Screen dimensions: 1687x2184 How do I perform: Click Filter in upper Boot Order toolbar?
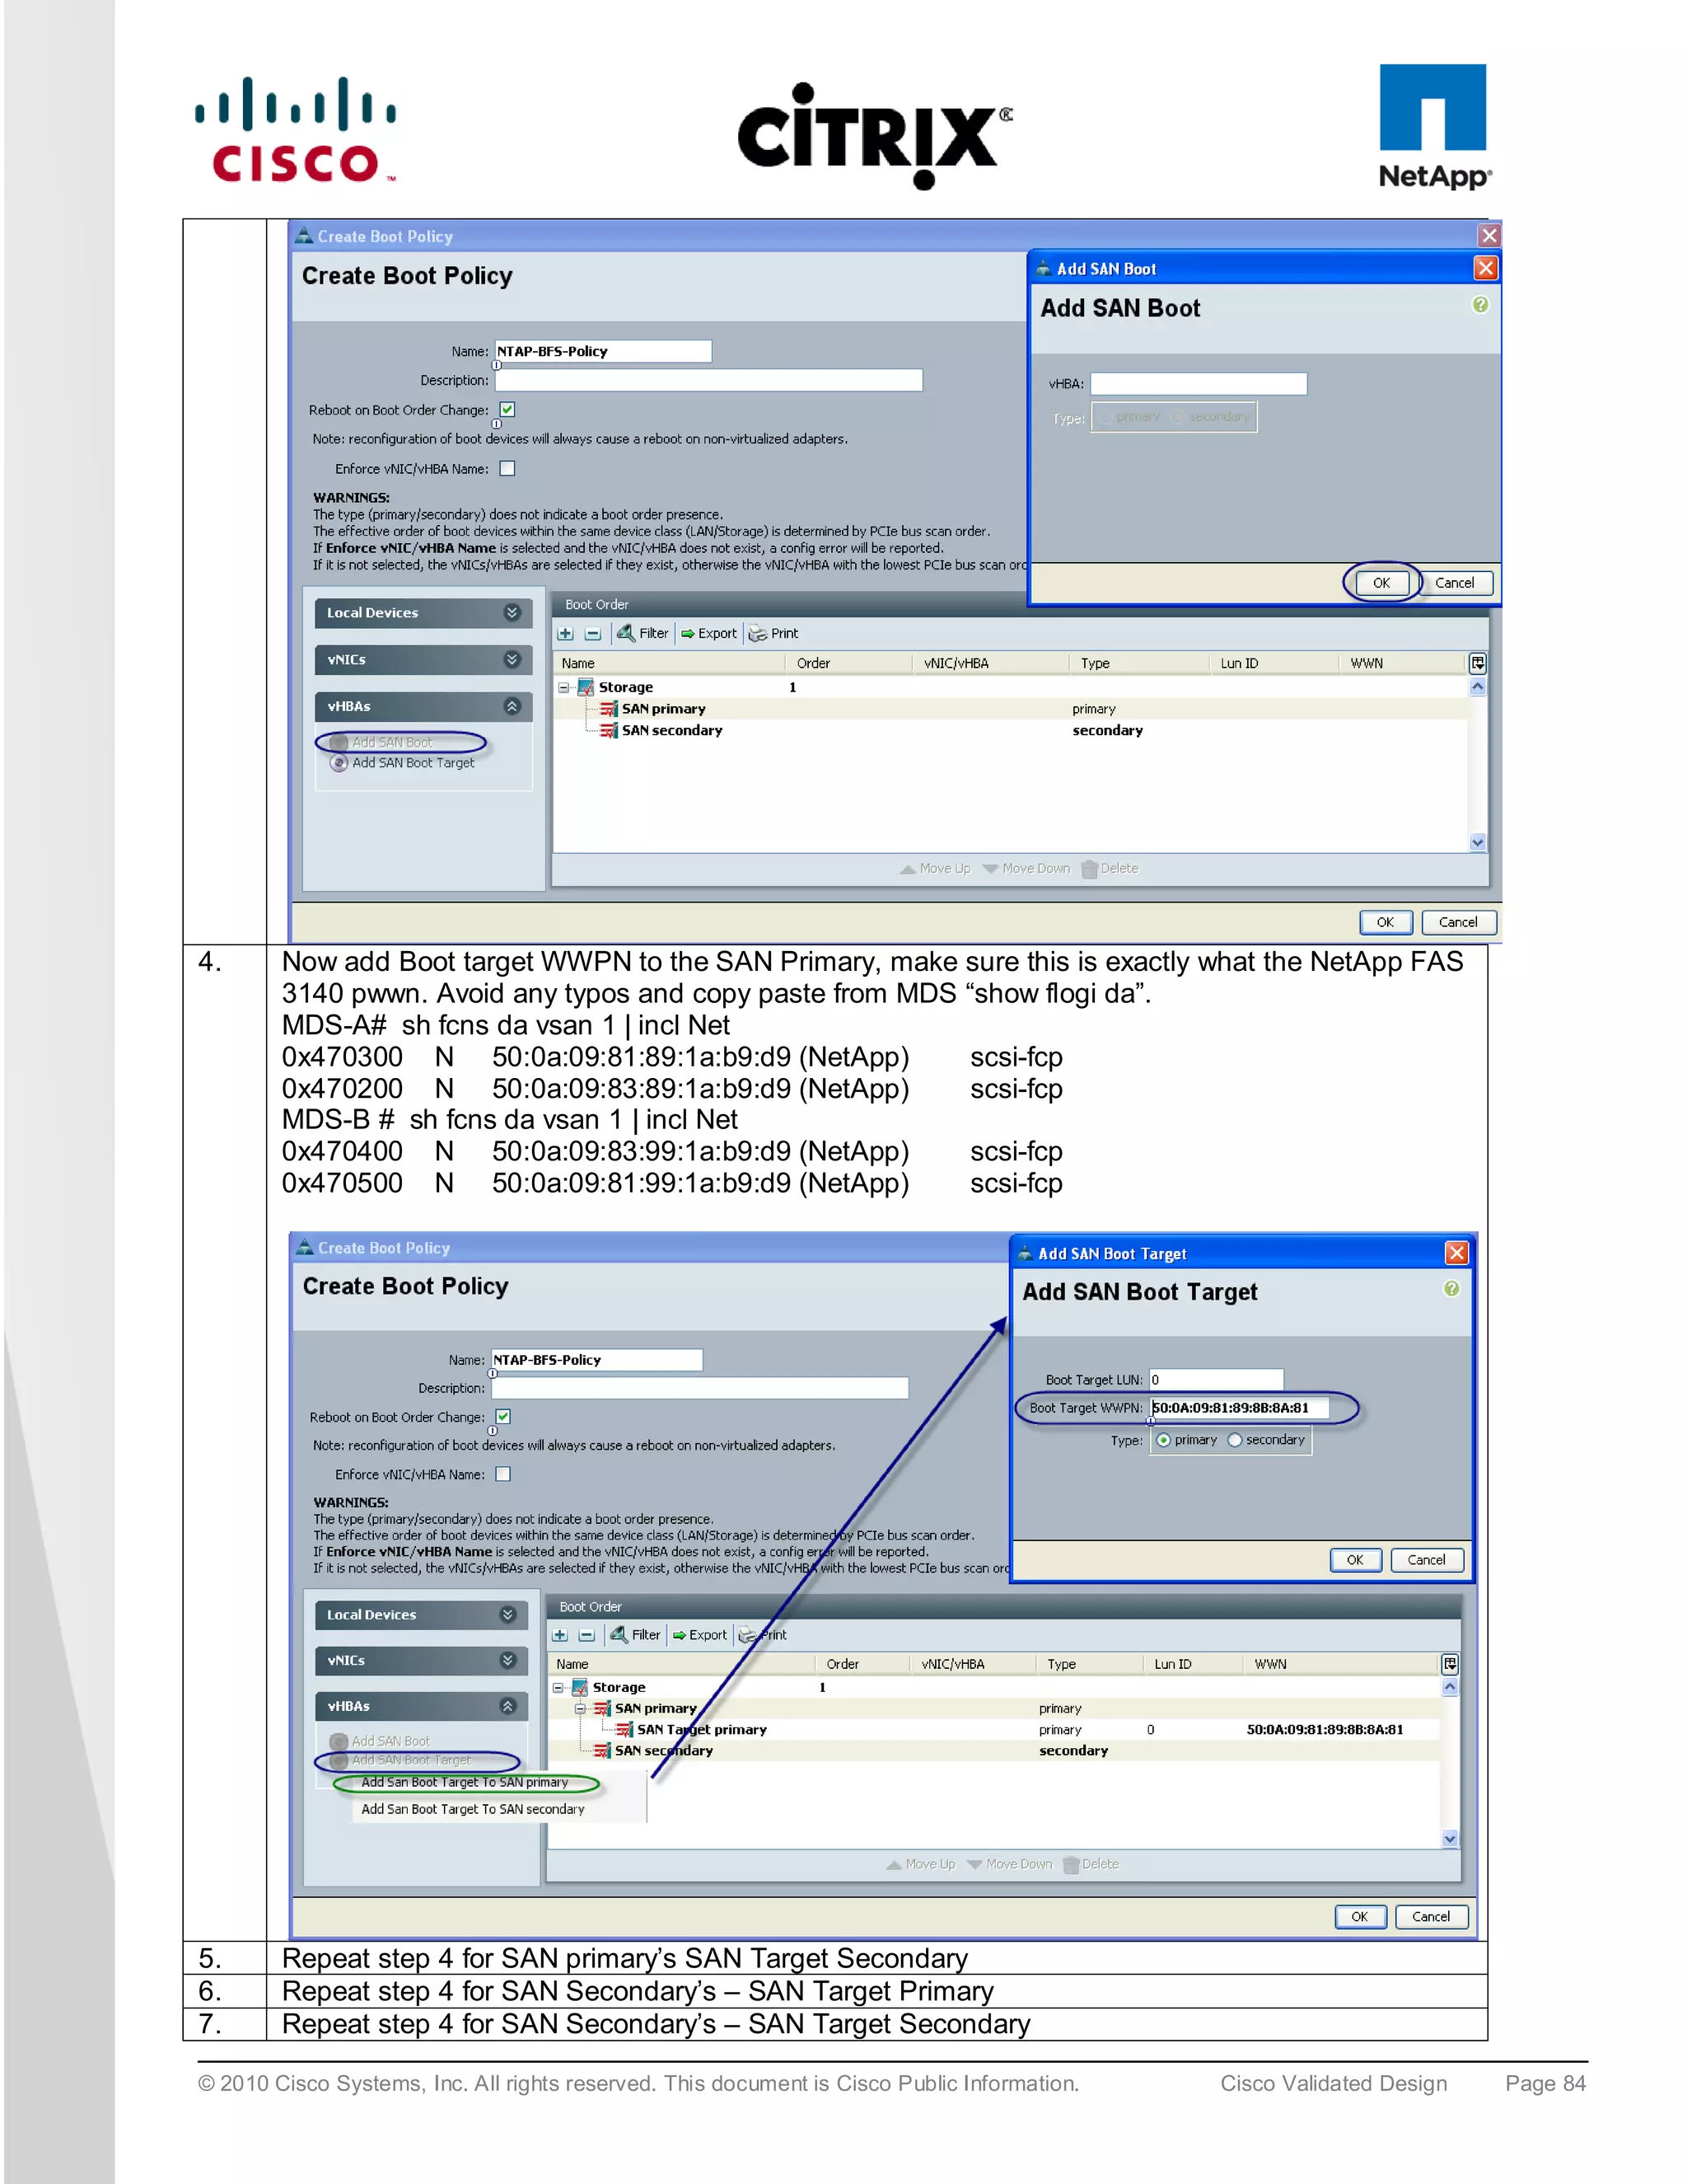point(643,633)
